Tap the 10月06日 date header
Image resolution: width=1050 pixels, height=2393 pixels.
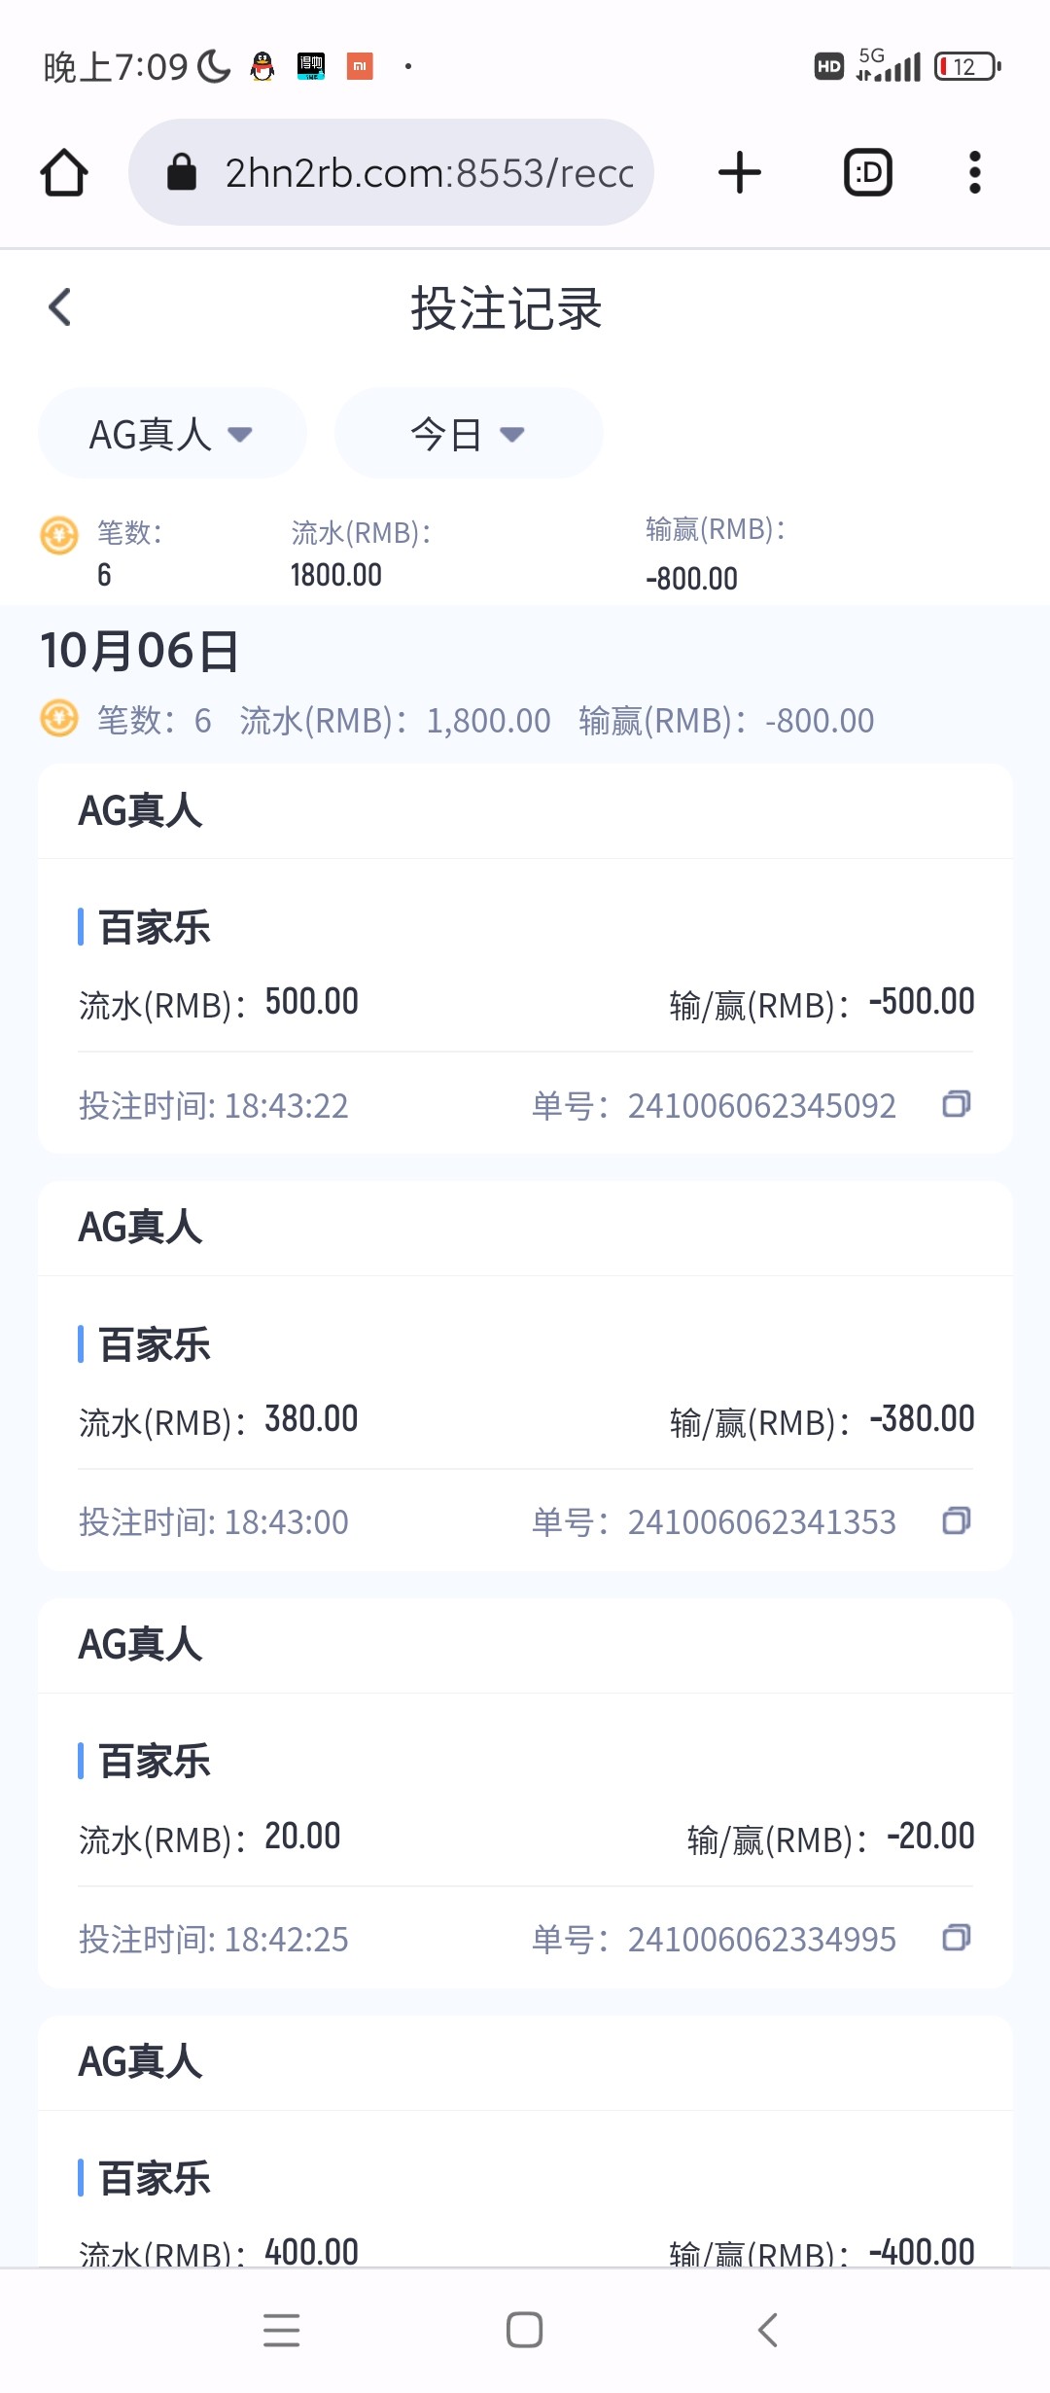pos(140,651)
